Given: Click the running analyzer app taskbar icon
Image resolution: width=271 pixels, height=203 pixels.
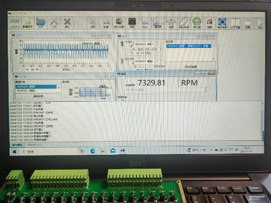Looking at the screenshot, I should [x=123, y=151].
